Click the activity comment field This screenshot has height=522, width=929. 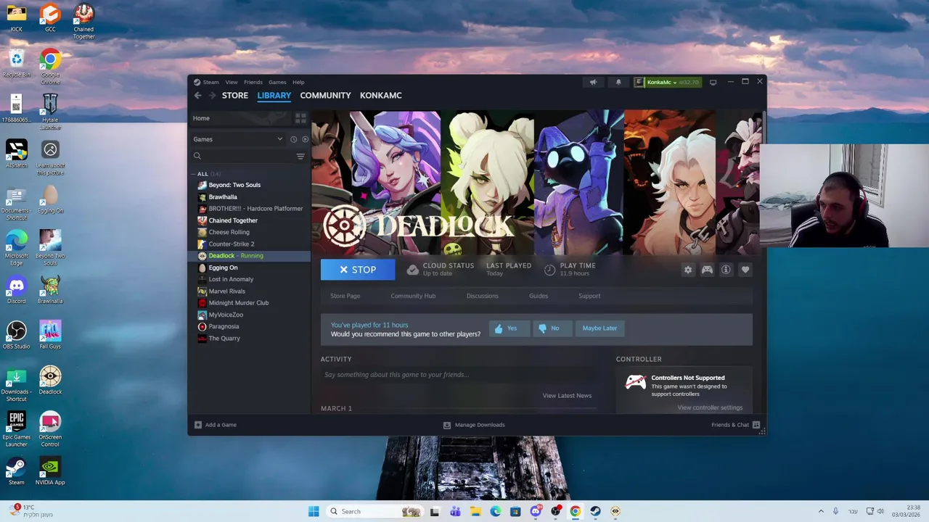coord(459,375)
